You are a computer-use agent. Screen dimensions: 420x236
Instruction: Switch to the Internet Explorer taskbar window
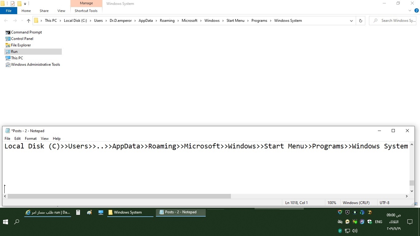(48, 212)
